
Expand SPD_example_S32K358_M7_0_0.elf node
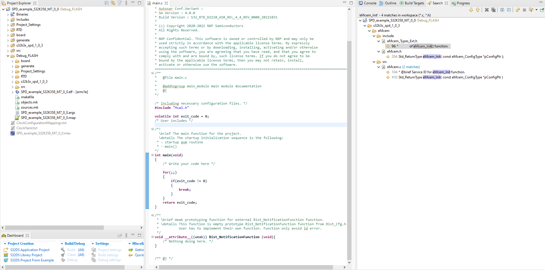coord(12,92)
